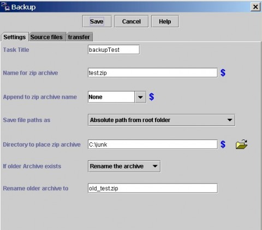262x230 pixels.
Task: Focus the Name for zip archive field
Action: [153, 73]
